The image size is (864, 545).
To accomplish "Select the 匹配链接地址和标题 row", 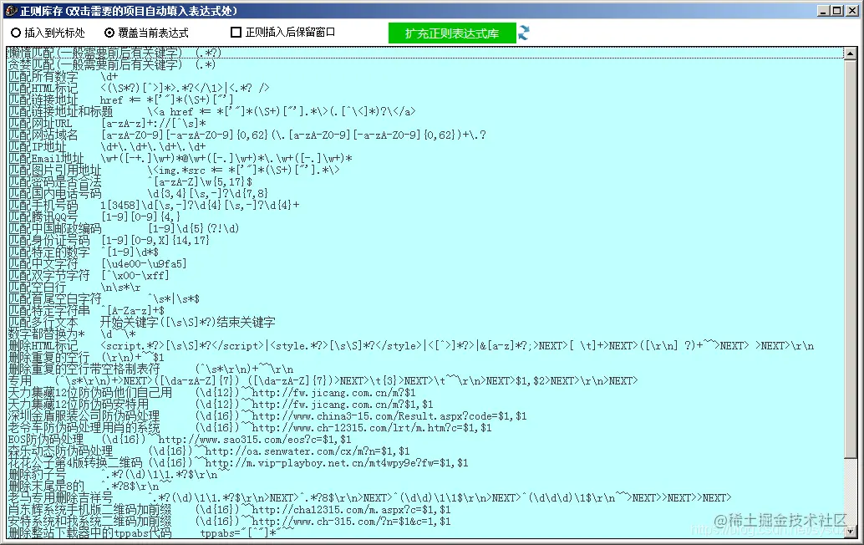I will 424,111.
